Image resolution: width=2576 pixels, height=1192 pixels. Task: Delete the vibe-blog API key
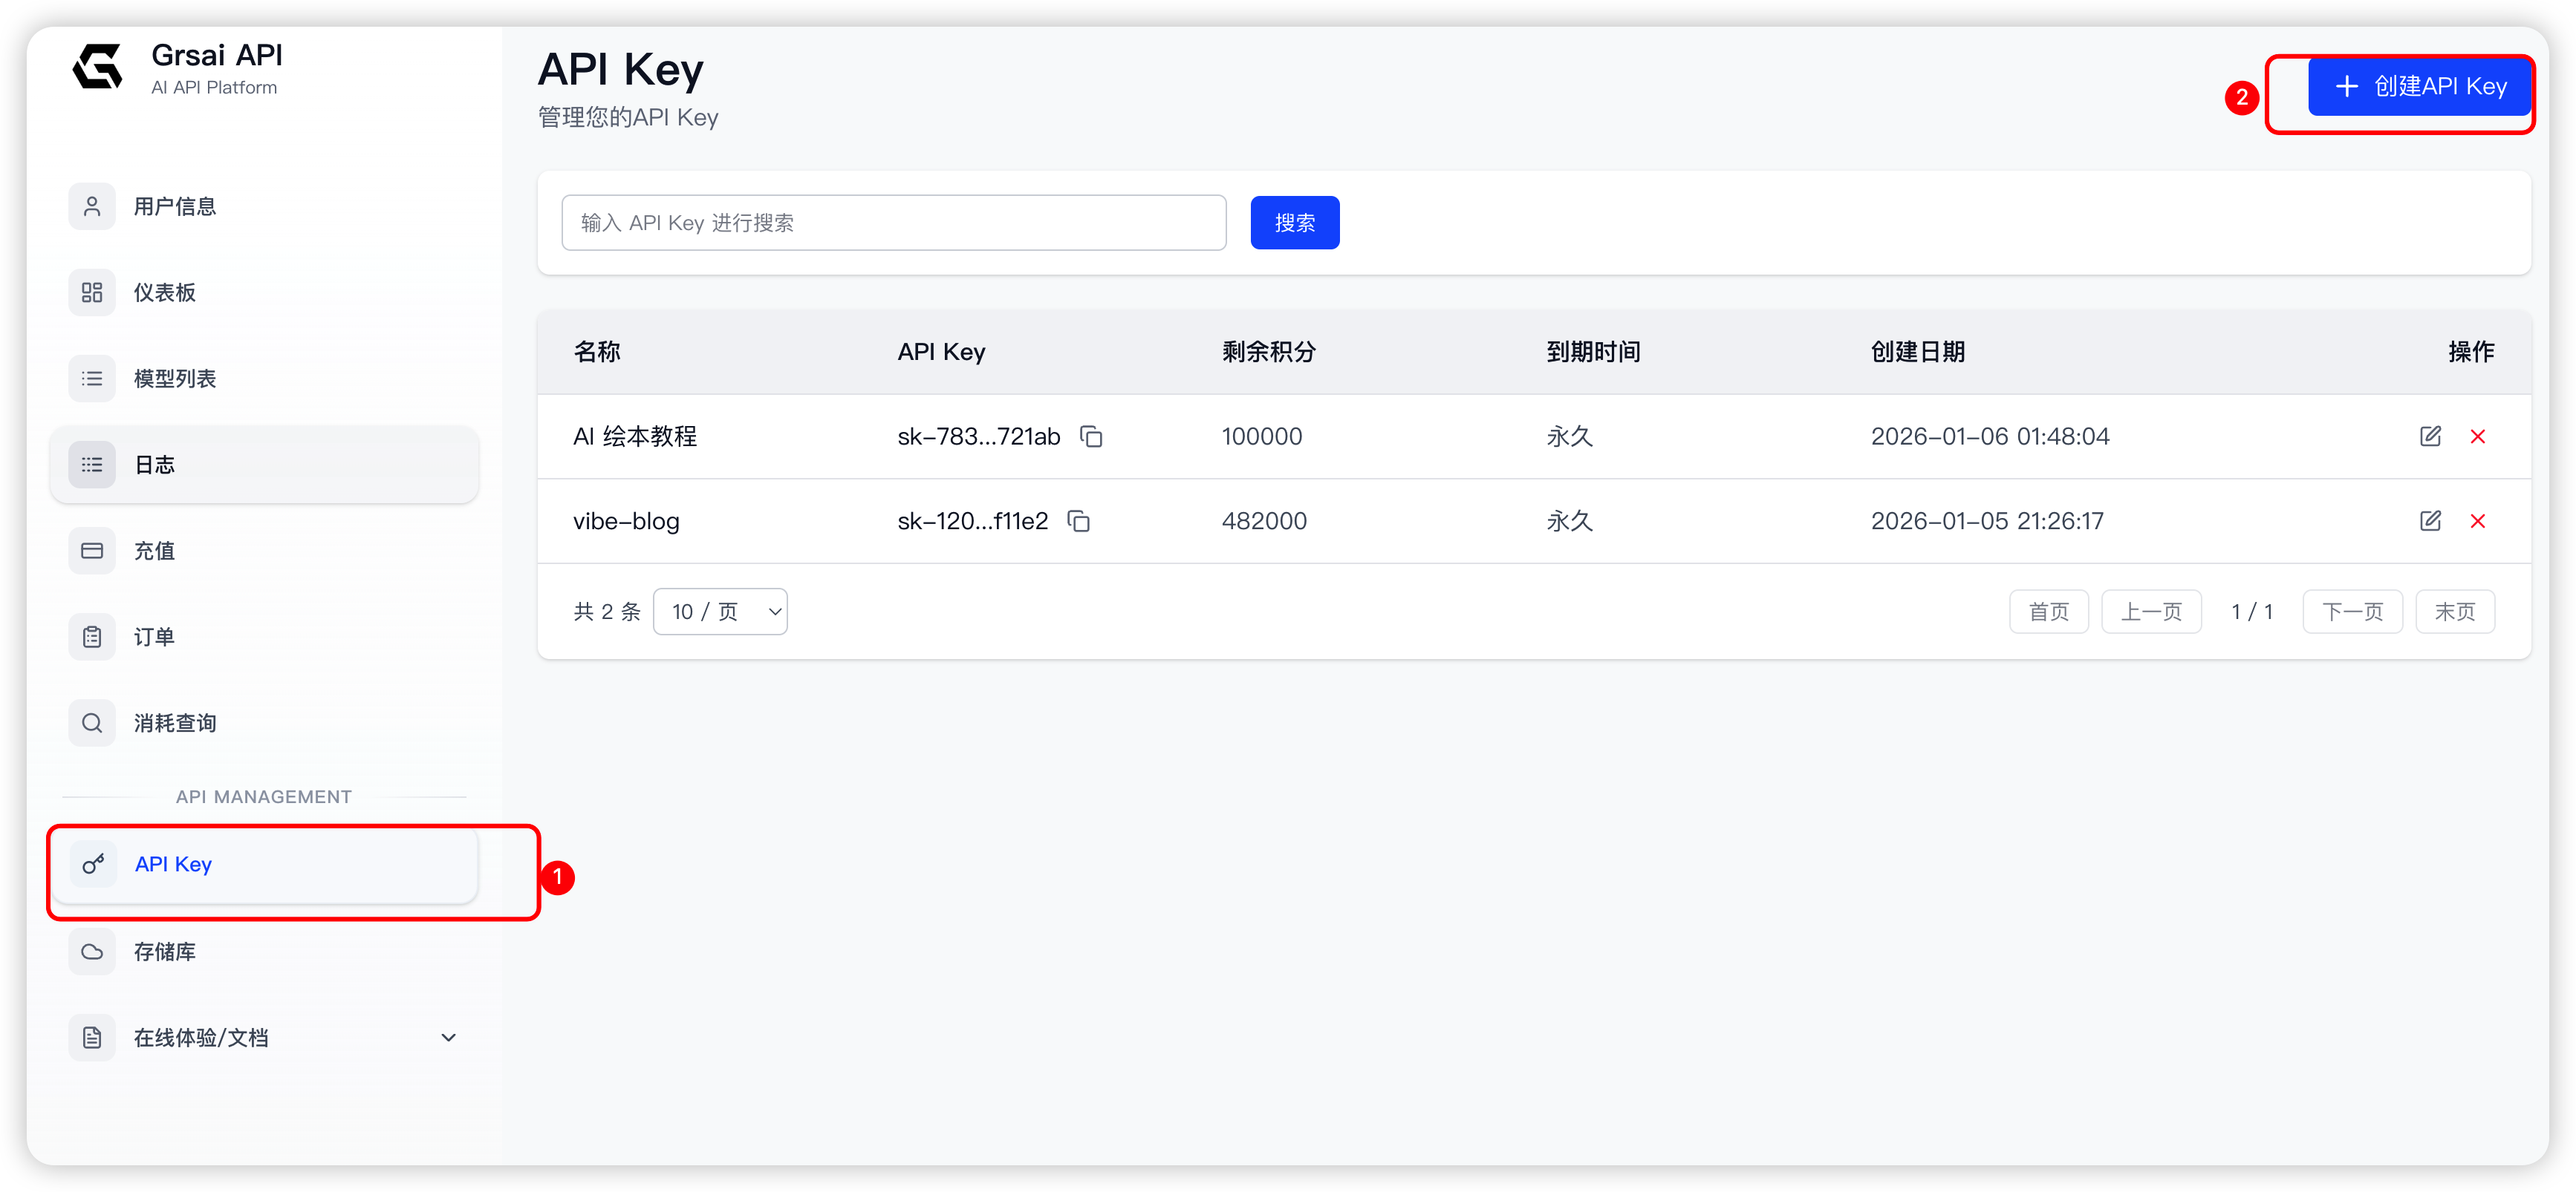pyautogui.click(x=2477, y=522)
